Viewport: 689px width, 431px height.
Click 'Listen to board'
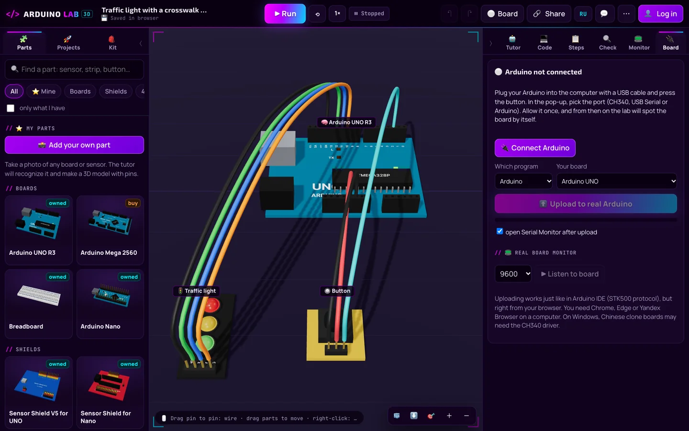point(569,274)
